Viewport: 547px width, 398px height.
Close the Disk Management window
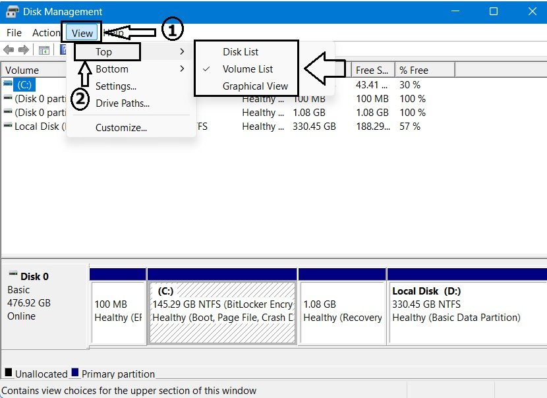(532, 11)
